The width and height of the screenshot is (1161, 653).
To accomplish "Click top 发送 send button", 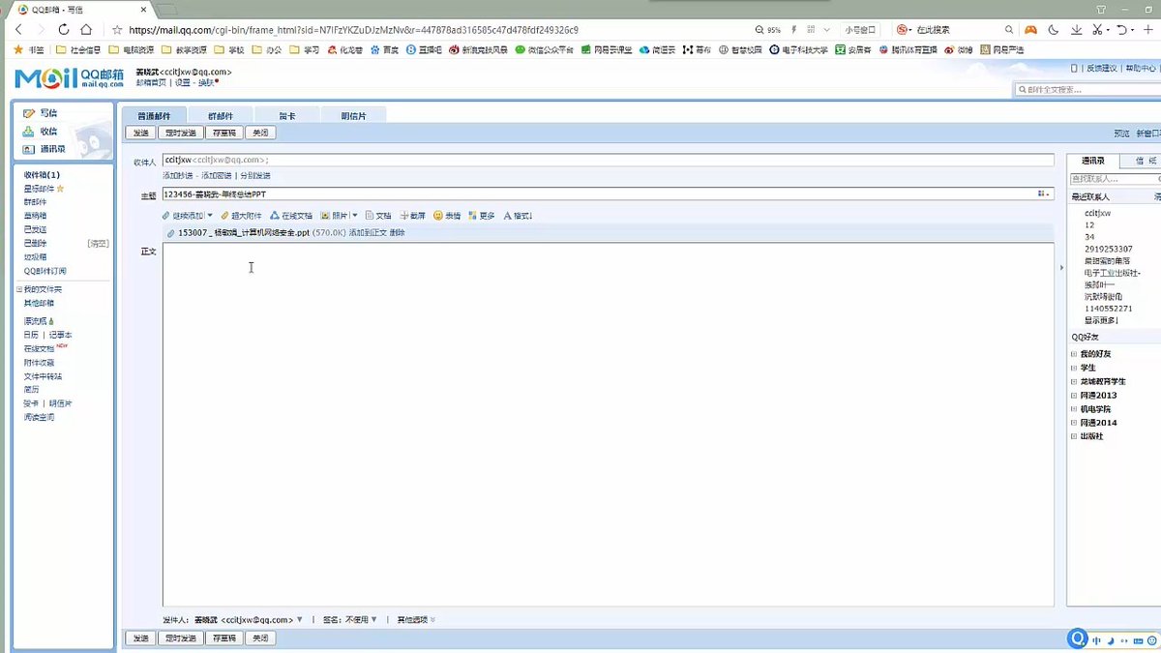I will [x=141, y=133].
